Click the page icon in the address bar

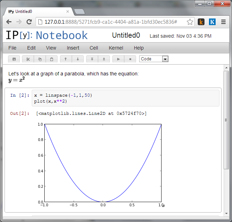(40, 22)
